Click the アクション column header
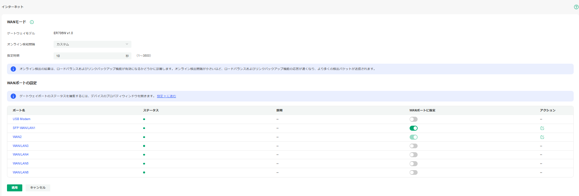Screen dimensions: 579x196 pyautogui.click(x=548, y=110)
